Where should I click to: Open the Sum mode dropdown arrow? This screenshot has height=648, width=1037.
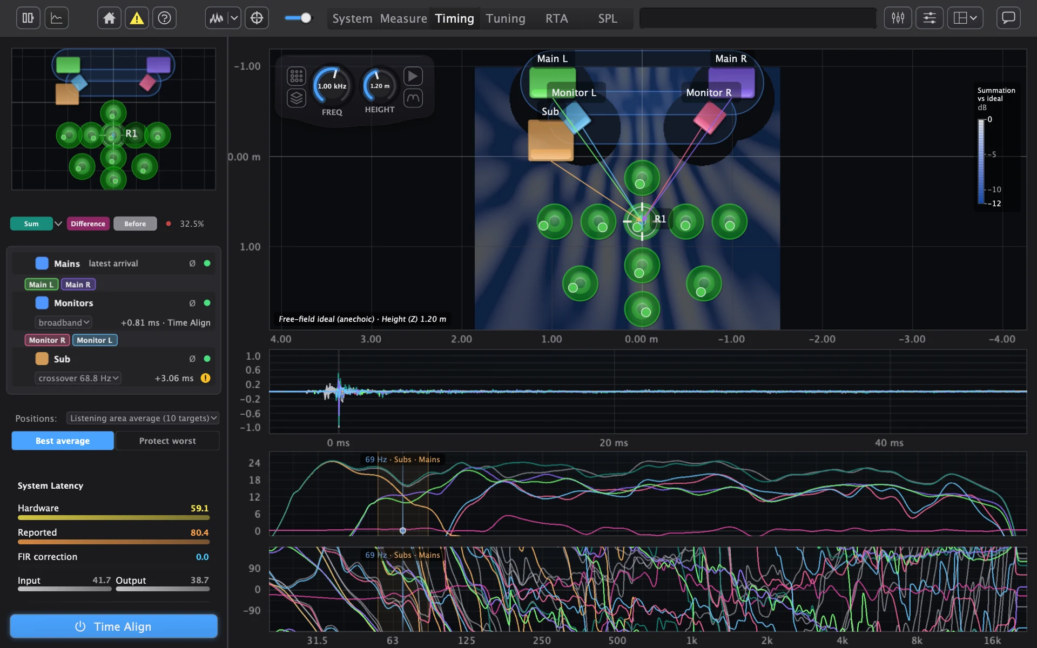[58, 224]
